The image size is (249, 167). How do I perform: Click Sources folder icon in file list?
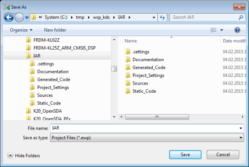[x=128, y=83]
